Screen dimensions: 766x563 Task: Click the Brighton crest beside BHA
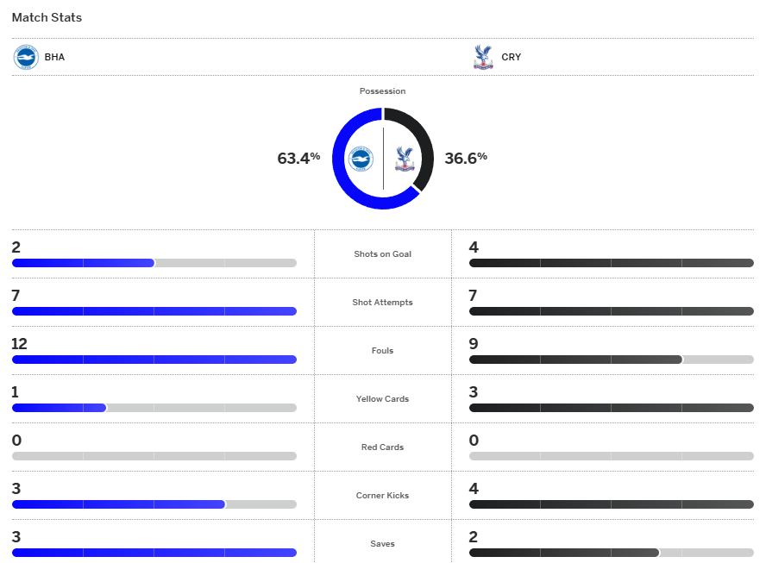coord(26,57)
